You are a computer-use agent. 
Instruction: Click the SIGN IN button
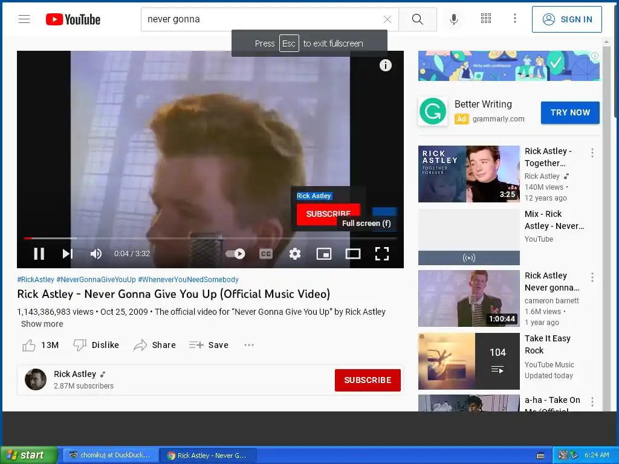click(x=566, y=19)
